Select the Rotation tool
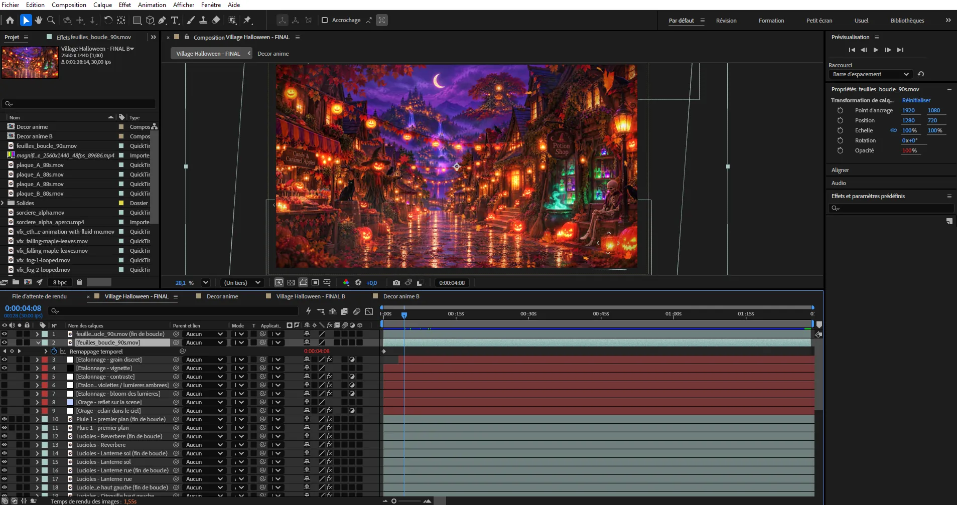Screen dimensions: 957x505 coord(108,20)
